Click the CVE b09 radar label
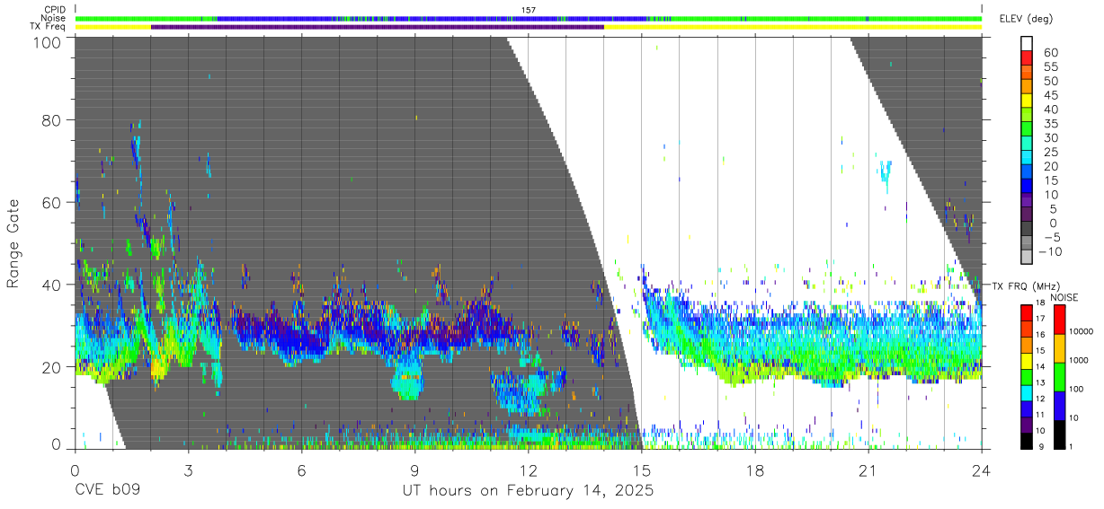 click(x=106, y=491)
